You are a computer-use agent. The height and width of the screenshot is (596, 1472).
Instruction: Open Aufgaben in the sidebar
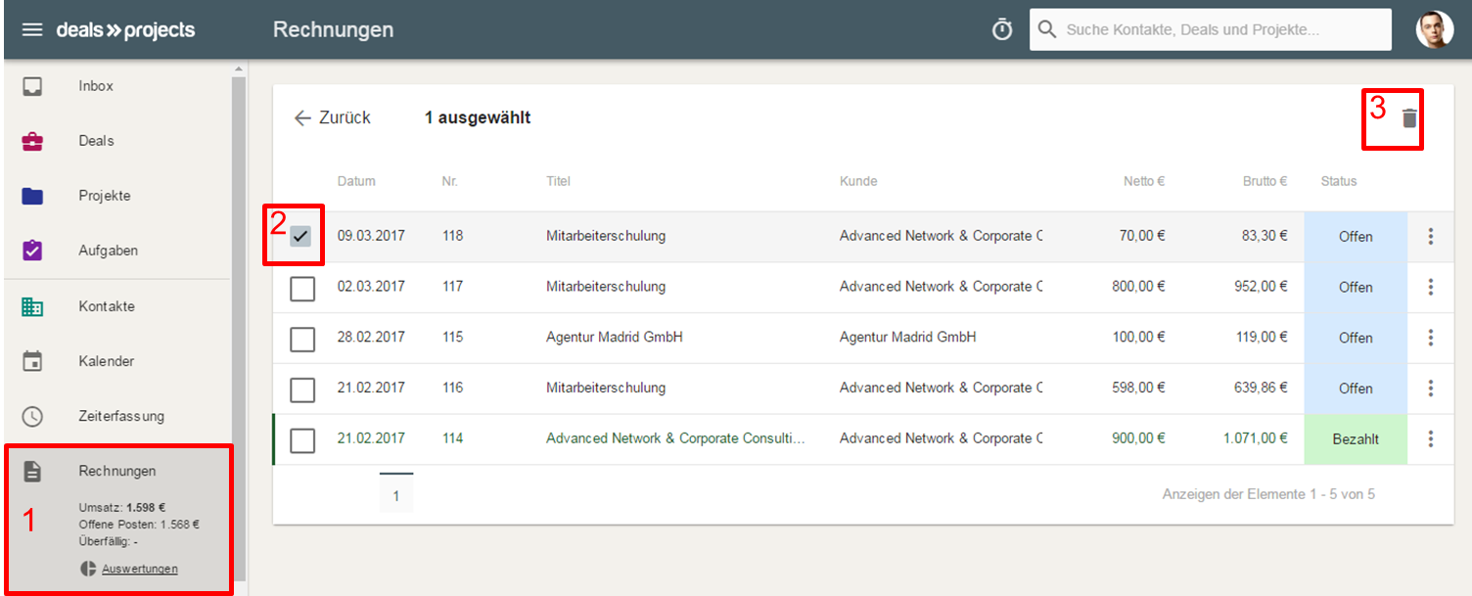116,251
